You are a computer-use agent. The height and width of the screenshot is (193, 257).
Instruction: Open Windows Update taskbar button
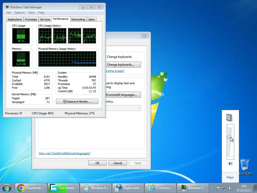(x=96, y=188)
